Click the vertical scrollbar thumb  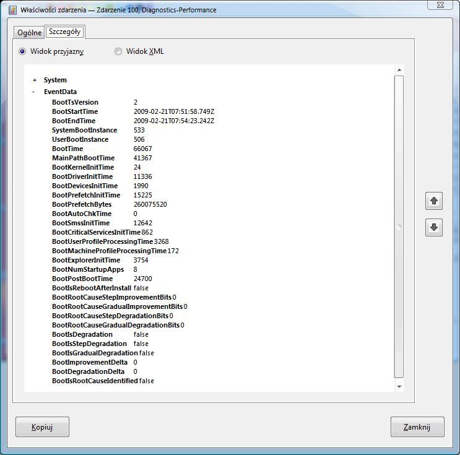click(399, 227)
